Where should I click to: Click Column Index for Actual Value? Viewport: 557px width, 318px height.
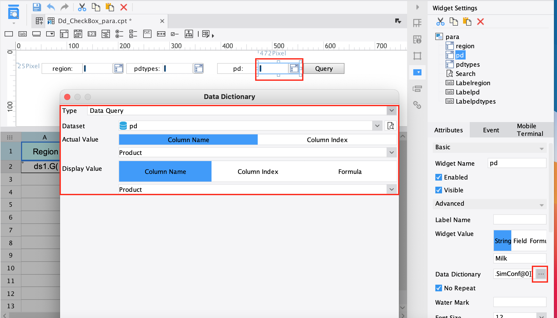pyautogui.click(x=327, y=140)
